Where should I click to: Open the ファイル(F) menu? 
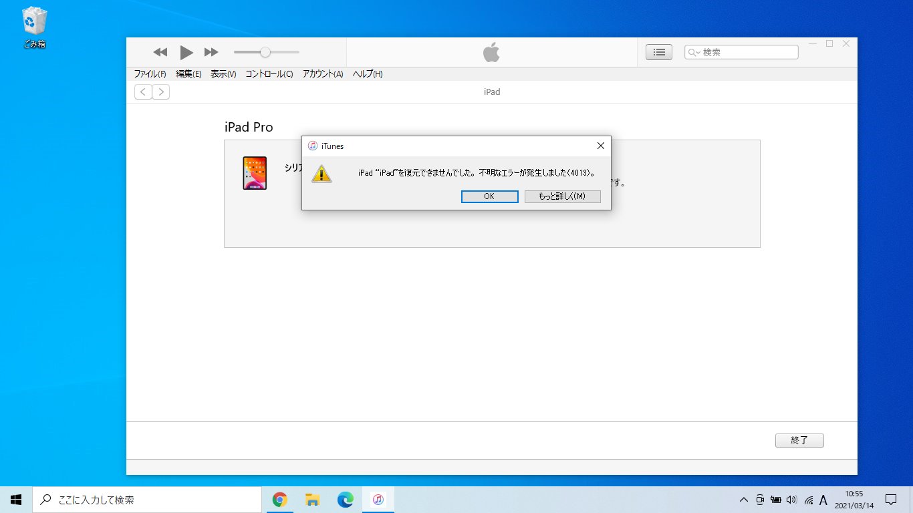tap(150, 74)
